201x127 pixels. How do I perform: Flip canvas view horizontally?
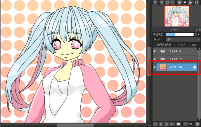coord(197,2)
